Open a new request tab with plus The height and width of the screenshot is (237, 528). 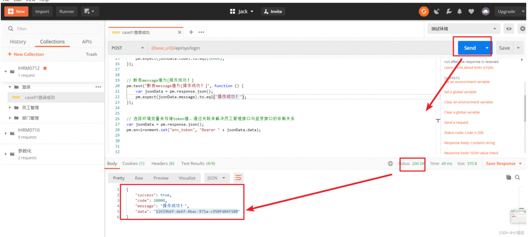(x=191, y=32)
